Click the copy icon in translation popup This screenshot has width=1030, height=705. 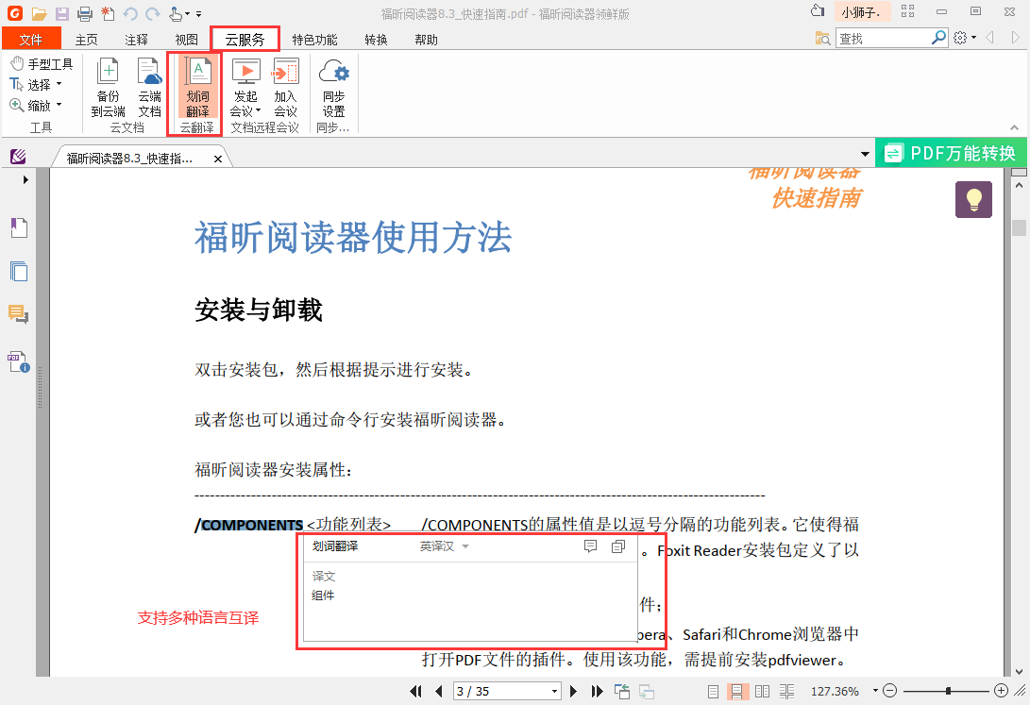tap(618, 546)
